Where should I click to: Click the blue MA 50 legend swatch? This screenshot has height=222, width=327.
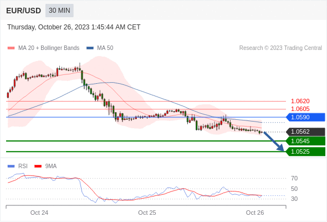pyautogui.click(x=90, y=48)
